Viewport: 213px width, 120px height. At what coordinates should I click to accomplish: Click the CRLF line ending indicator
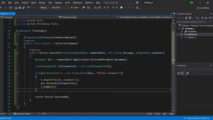171,114
